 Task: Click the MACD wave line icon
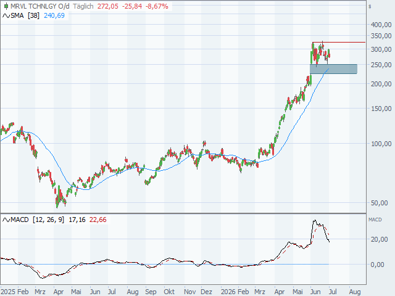pyautogui.click(x=6, y=220)
